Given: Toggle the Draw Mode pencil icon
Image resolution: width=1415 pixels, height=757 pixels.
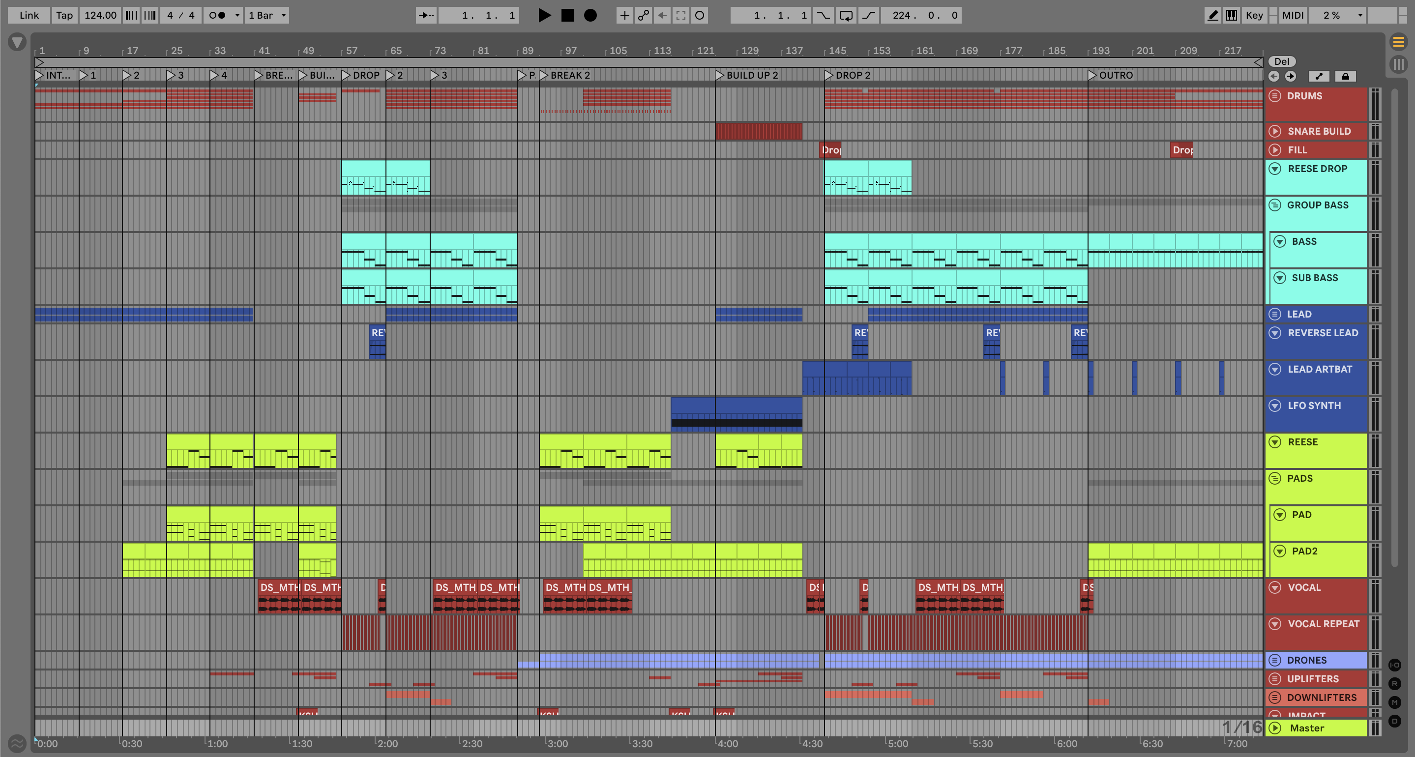Looking at the screenshot, I should pyautogui.click(x=1212, y=15).
